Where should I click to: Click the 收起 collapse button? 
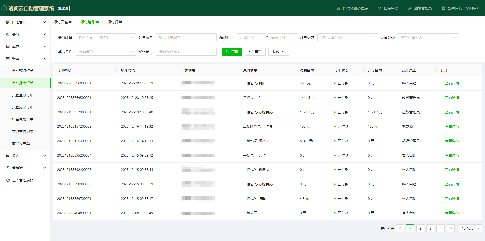(279, 52)
